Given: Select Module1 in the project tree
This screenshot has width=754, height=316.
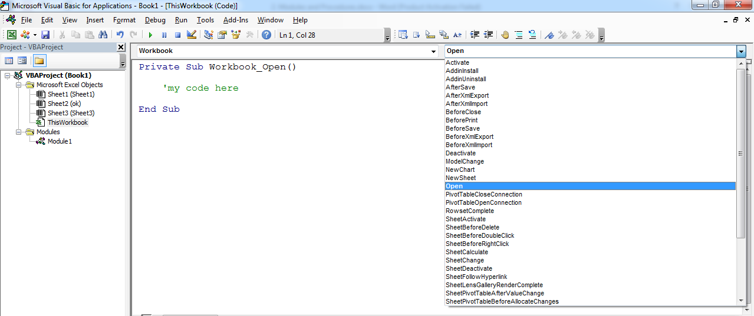Looking at the screenshot, I should (60, 141).
